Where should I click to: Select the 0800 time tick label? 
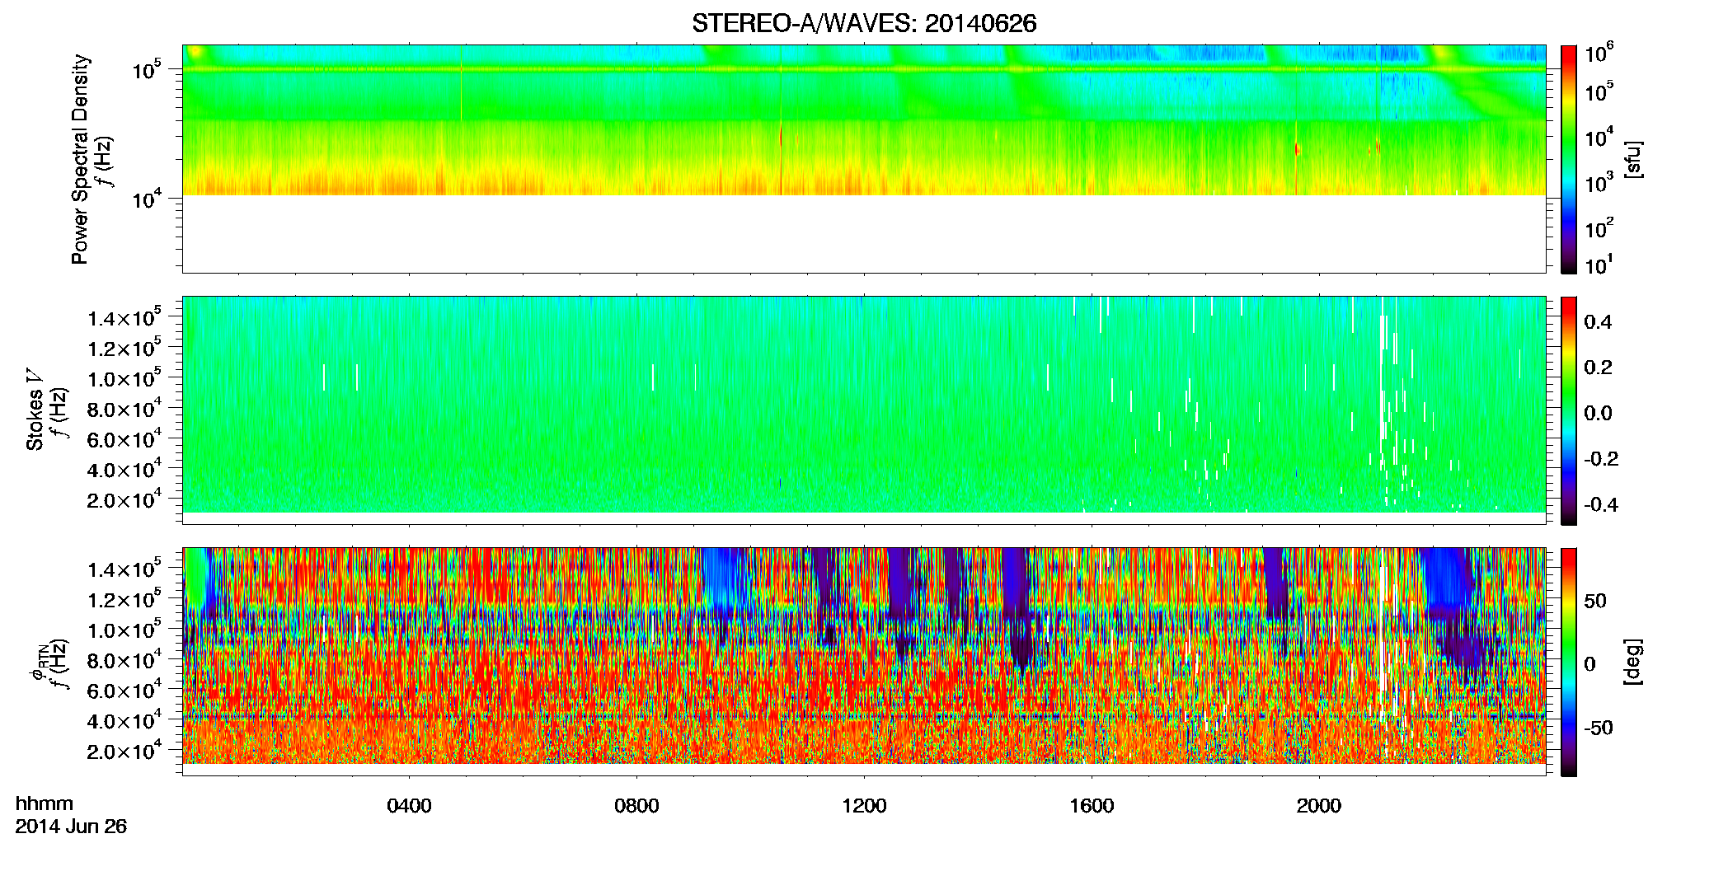click(636, 806)
